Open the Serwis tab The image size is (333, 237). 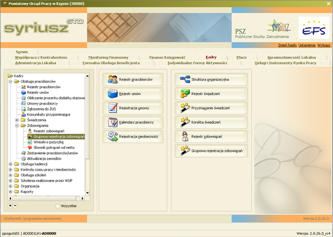[x=22, y=52]
